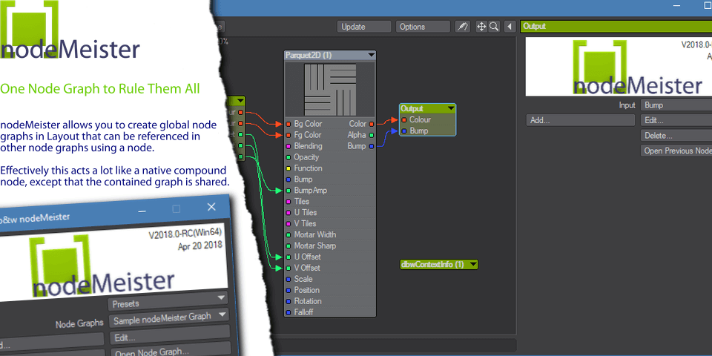712x356 pixels.
Task: Collapse the Parquet2D node via its triangle
Action: click(x=371, y=56)
